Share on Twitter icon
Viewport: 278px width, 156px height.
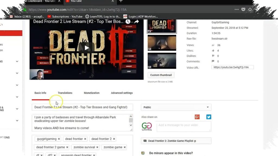209,117
